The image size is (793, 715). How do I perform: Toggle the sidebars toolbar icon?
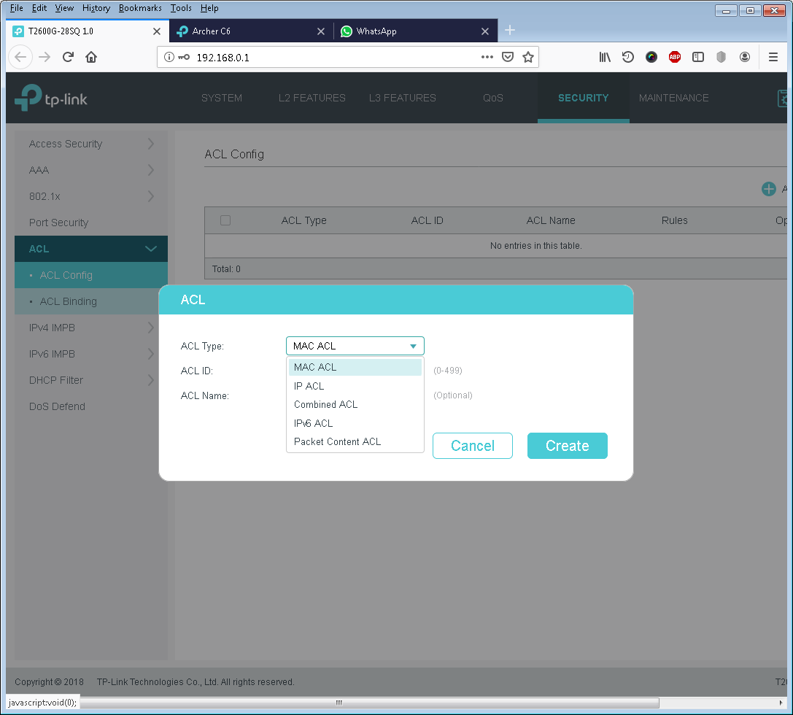point(698,57)
